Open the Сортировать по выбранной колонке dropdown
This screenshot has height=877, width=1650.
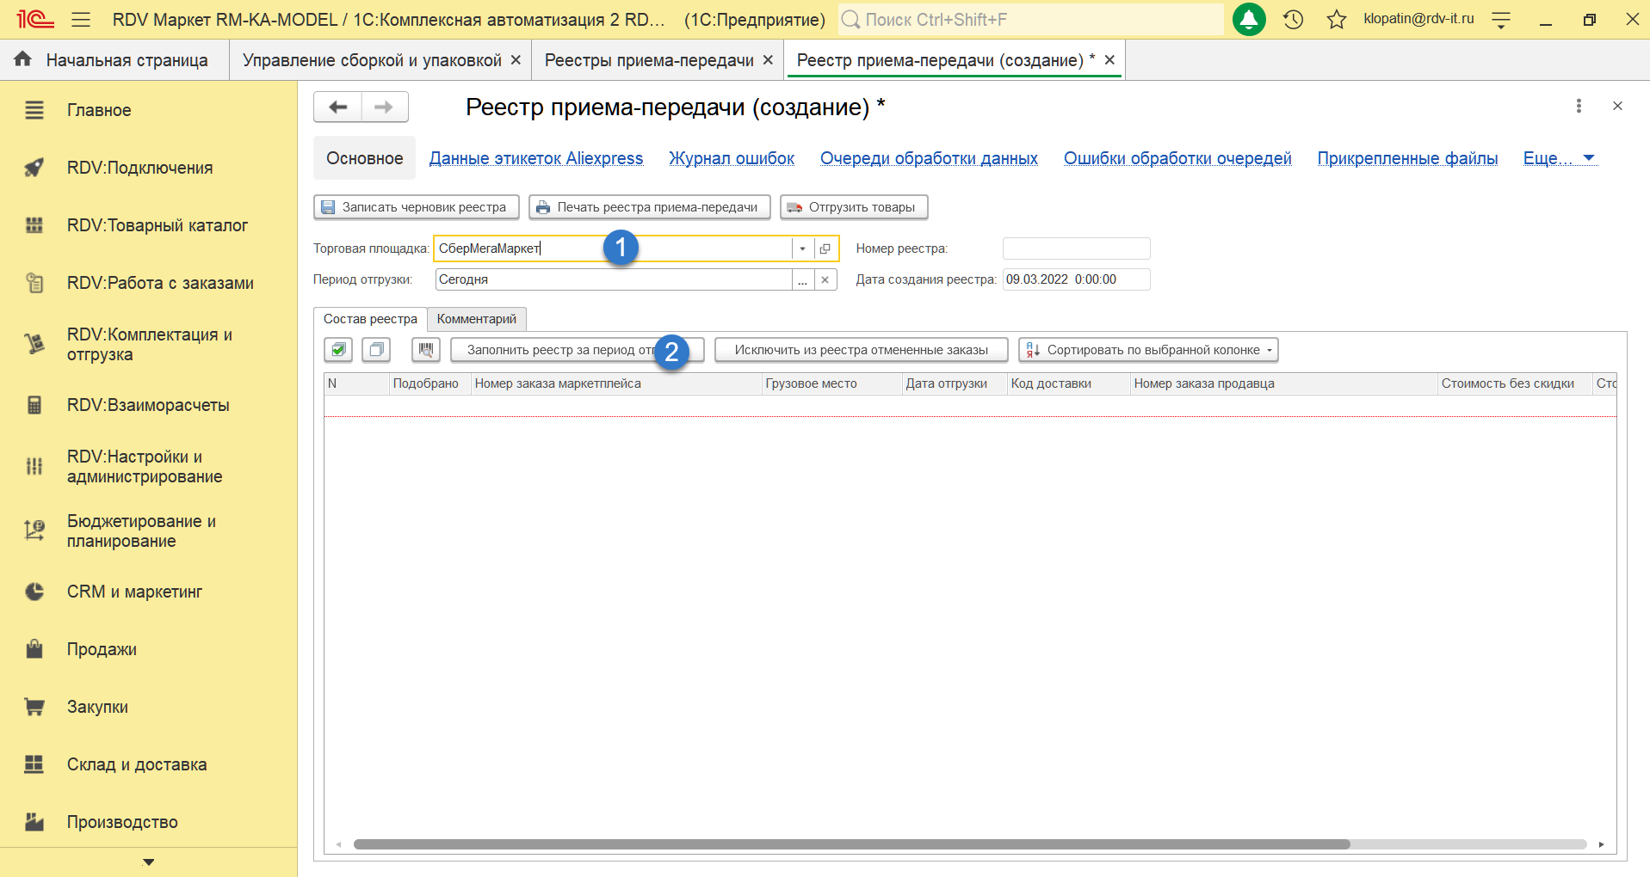tap(1148, 350)
